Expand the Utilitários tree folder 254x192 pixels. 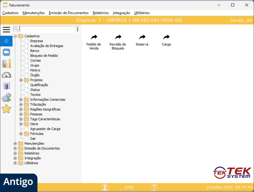[15, 163]
